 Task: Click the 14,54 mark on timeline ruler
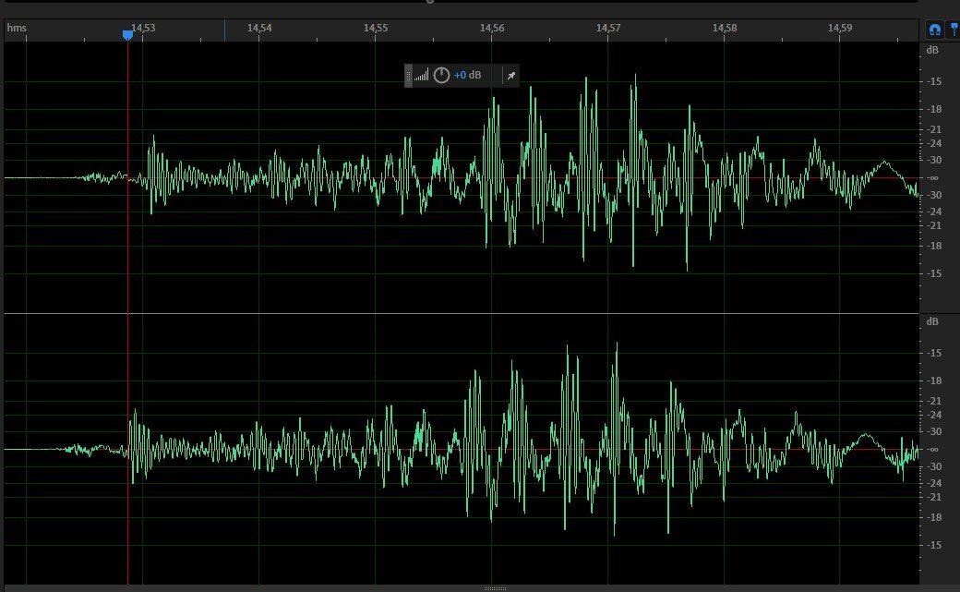tap(259, 29)
